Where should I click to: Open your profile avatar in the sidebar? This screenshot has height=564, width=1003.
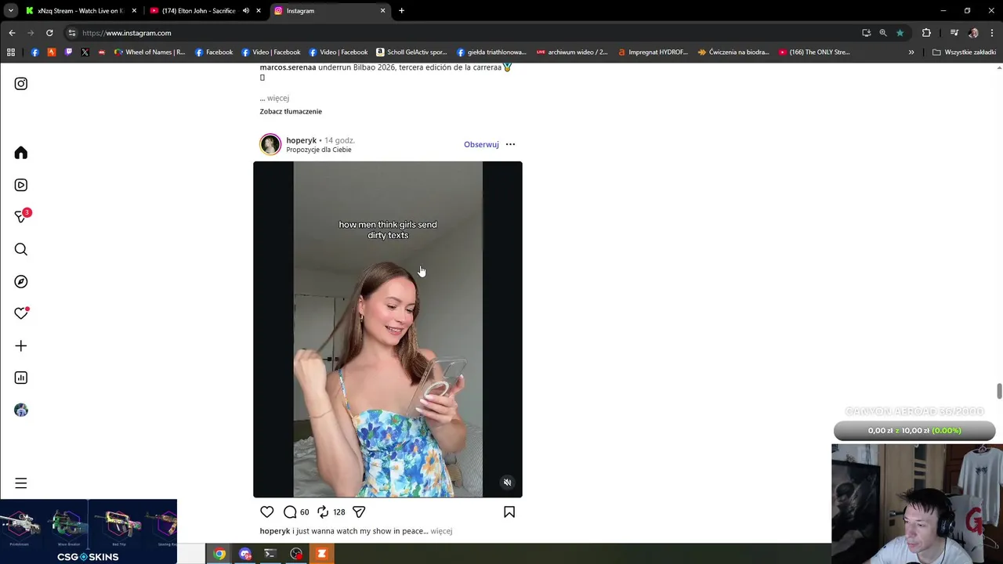click(x=21, y=410)
